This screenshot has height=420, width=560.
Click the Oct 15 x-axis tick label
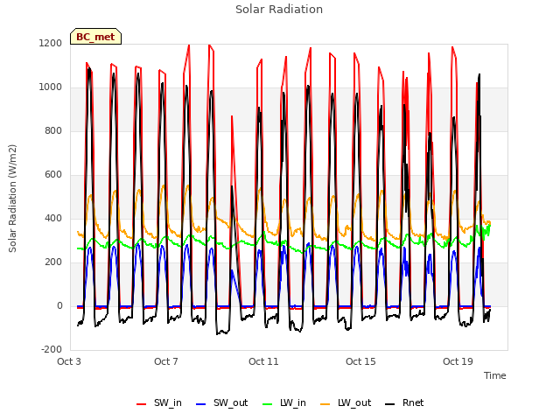tap(360, 361)
